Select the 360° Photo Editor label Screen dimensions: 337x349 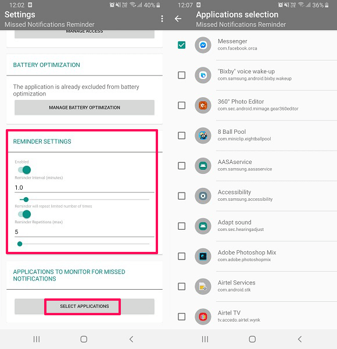click(241, 102)
